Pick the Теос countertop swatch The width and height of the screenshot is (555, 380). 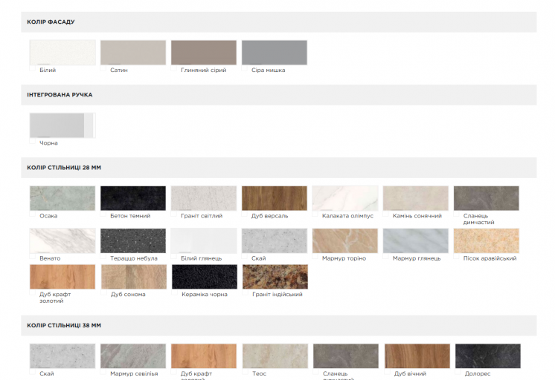[x=275, y=356]
